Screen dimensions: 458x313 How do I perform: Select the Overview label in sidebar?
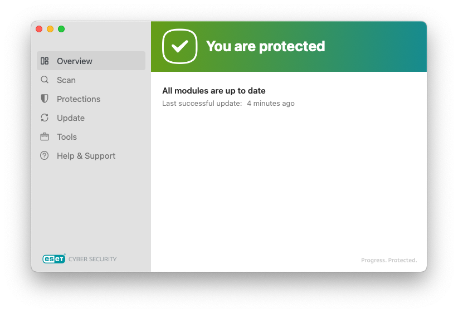75,61
